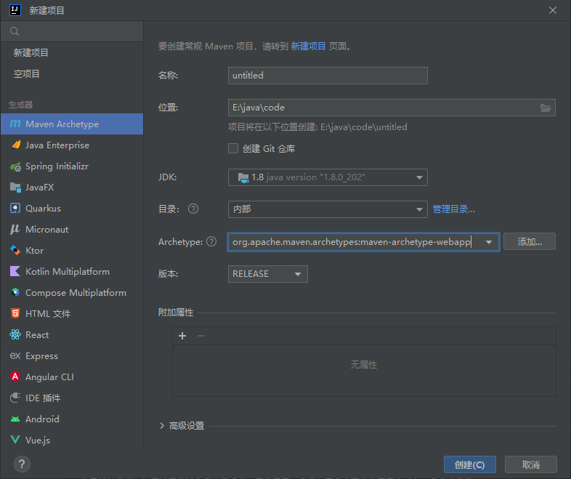571x479 pixels.
Task: Select Micronaut in generator list
Action: pyautogui.click(x=72, y=230)
